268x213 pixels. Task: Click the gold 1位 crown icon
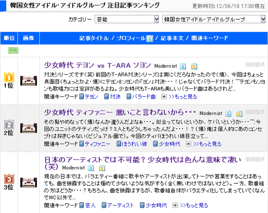(9, 77)
